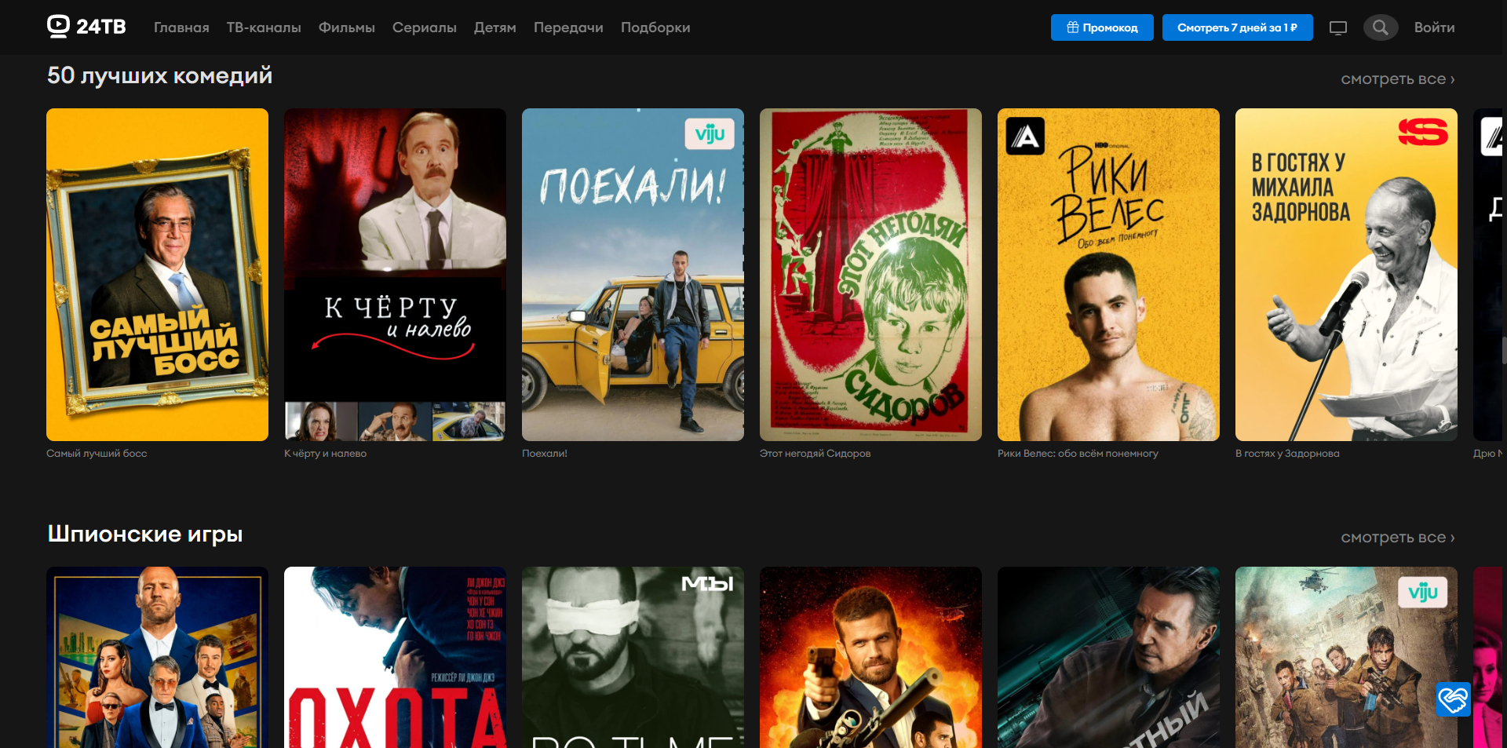The height and width of the screenshot is (748, 1507).
Task: Click the Войти link
Action: pyautogui.click(x=1434, y=27)
